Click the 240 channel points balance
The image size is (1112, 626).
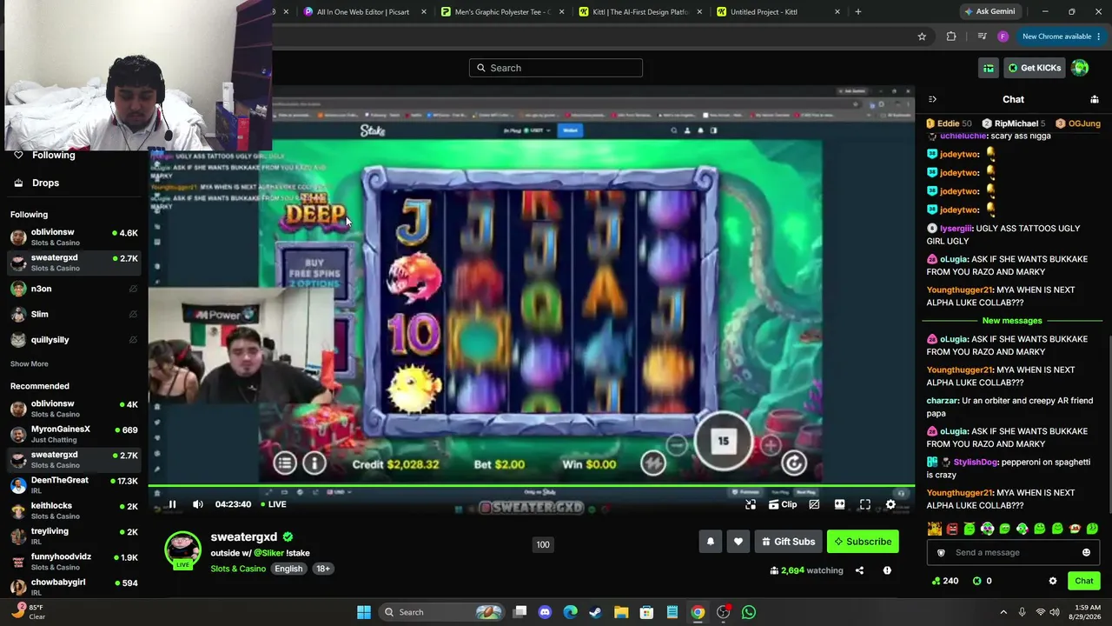click(944, 581)
